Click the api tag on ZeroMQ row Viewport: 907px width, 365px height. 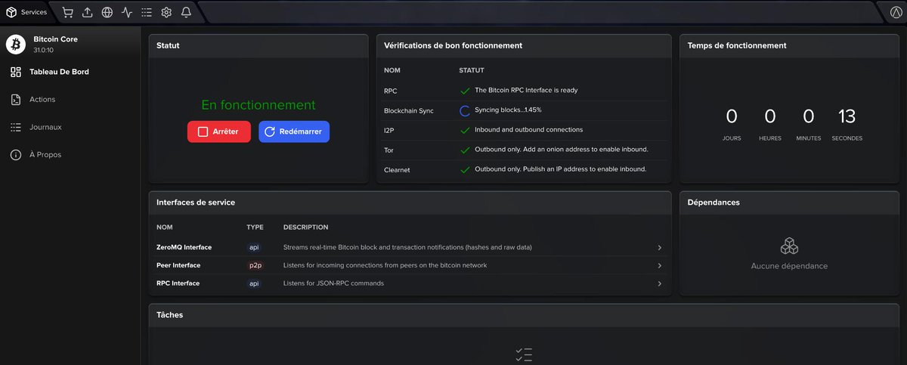click(254, 247)
